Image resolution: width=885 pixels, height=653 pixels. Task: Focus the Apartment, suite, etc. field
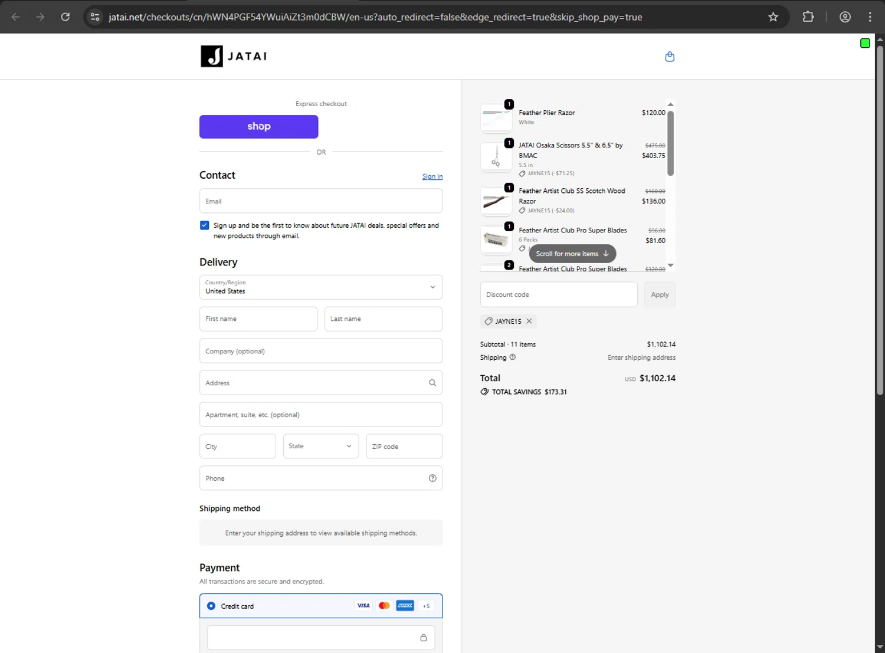[x=321, y=415]
